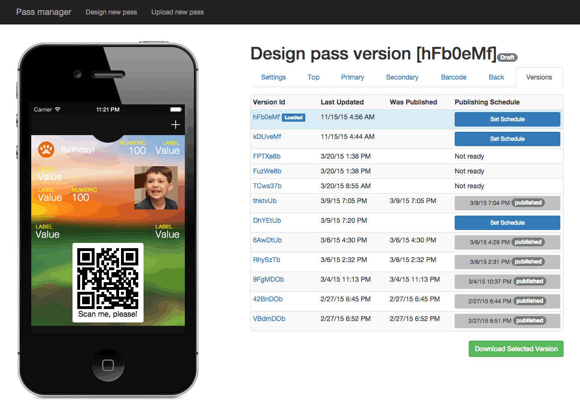
Task: Switch to the Secondary tab
Action: point(402,77)
